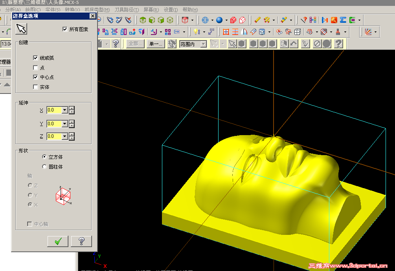The height and width of the screenshot is (271, 395).
Task: Click the outlined red block icon
Action: point(243,20)
